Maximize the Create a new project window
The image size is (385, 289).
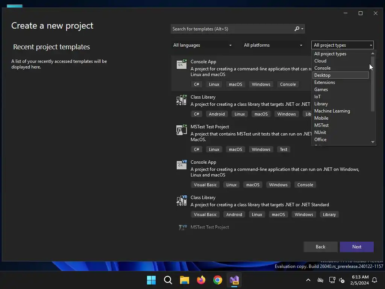(361, 13)
